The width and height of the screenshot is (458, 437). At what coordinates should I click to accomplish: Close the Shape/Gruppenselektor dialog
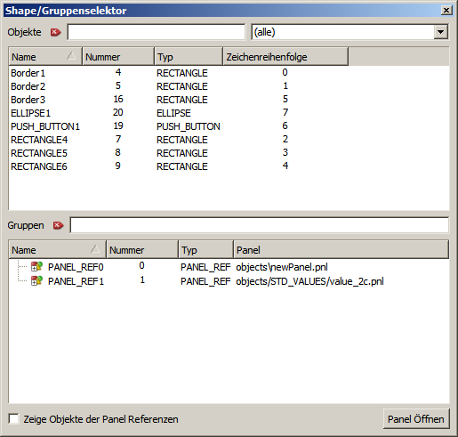[x=446, y=11]
